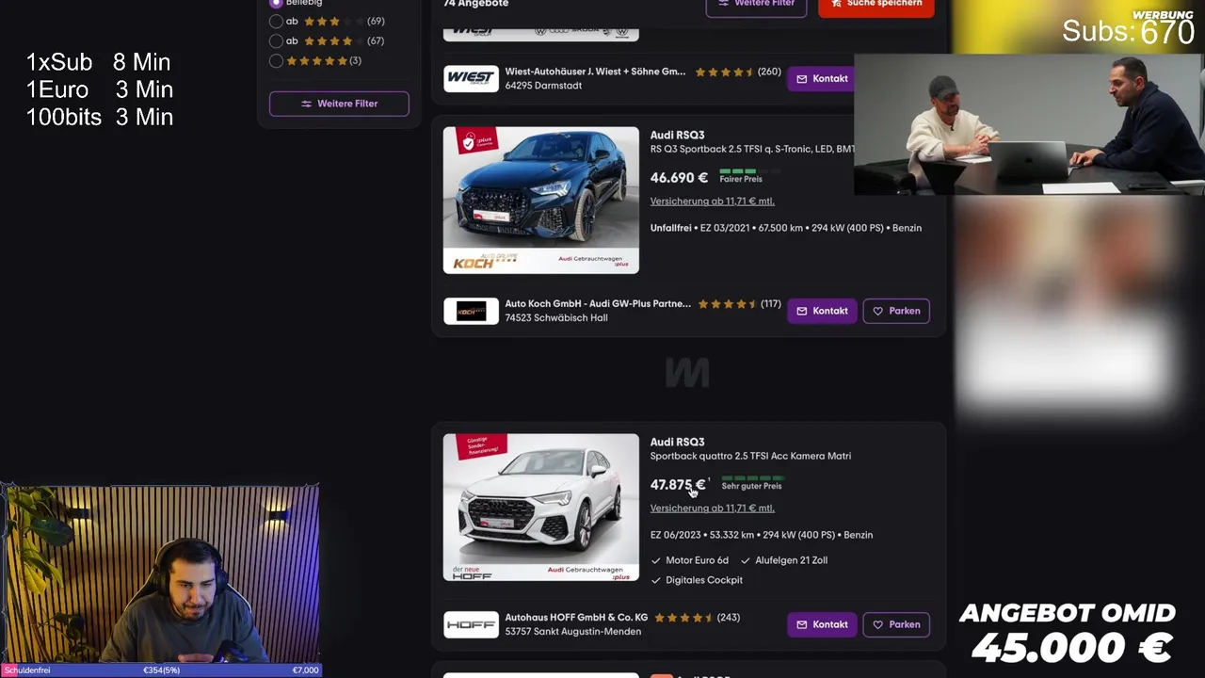This screenshot has height=678, width=1205.
Task: Open the black Audi RSQ3 photo thumbnail
Action: tap(541, 201)
